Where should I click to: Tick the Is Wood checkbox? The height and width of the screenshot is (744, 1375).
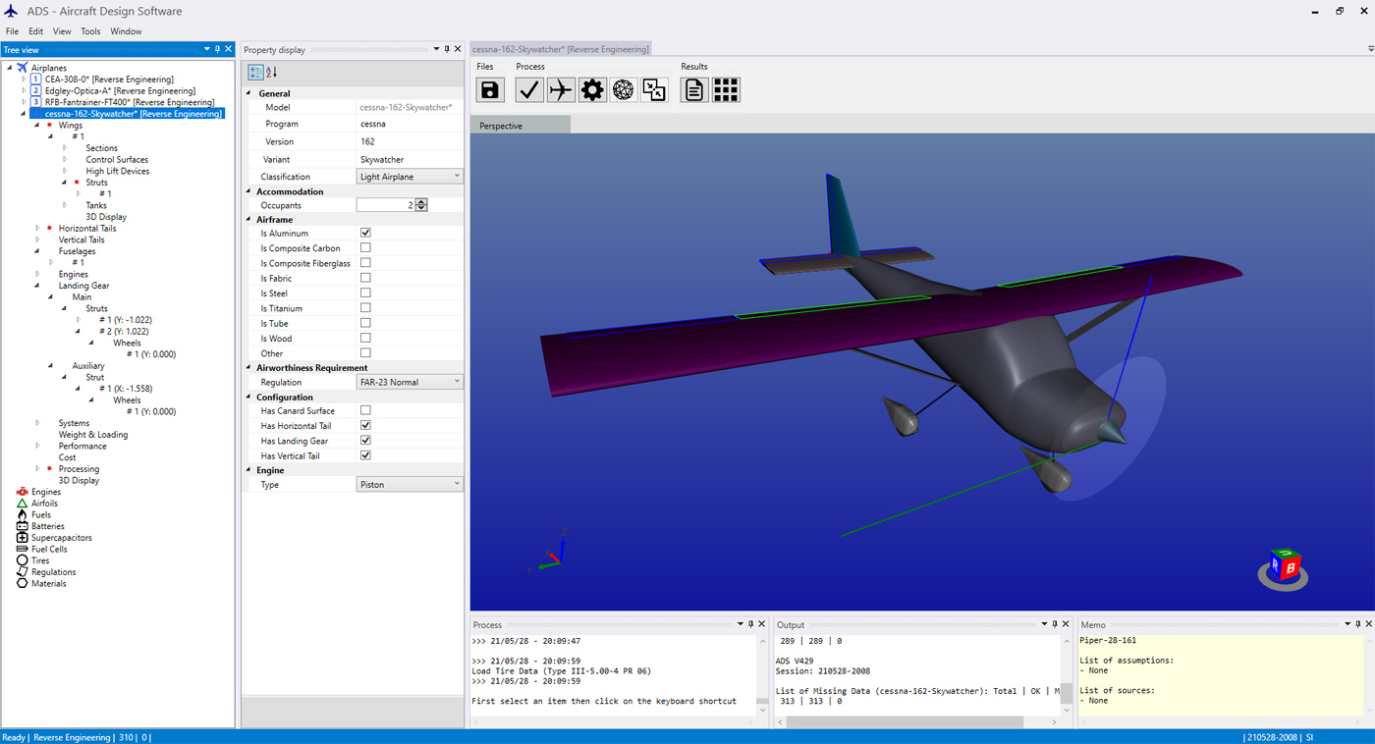click(365, 338)
